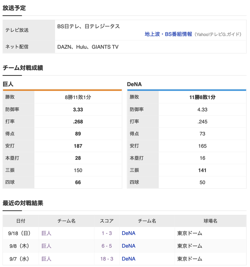Click 巨人 runs value 89

78,134
